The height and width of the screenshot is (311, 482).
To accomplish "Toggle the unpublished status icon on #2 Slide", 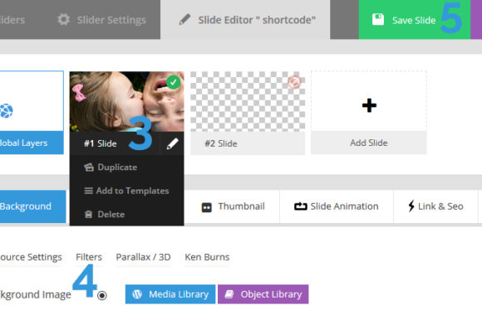I will (x=294, y=82).
